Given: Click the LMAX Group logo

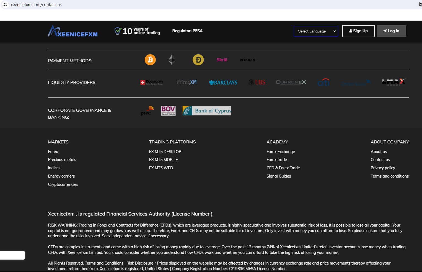Looking at the screenshot, I should [x=393, y=82].
